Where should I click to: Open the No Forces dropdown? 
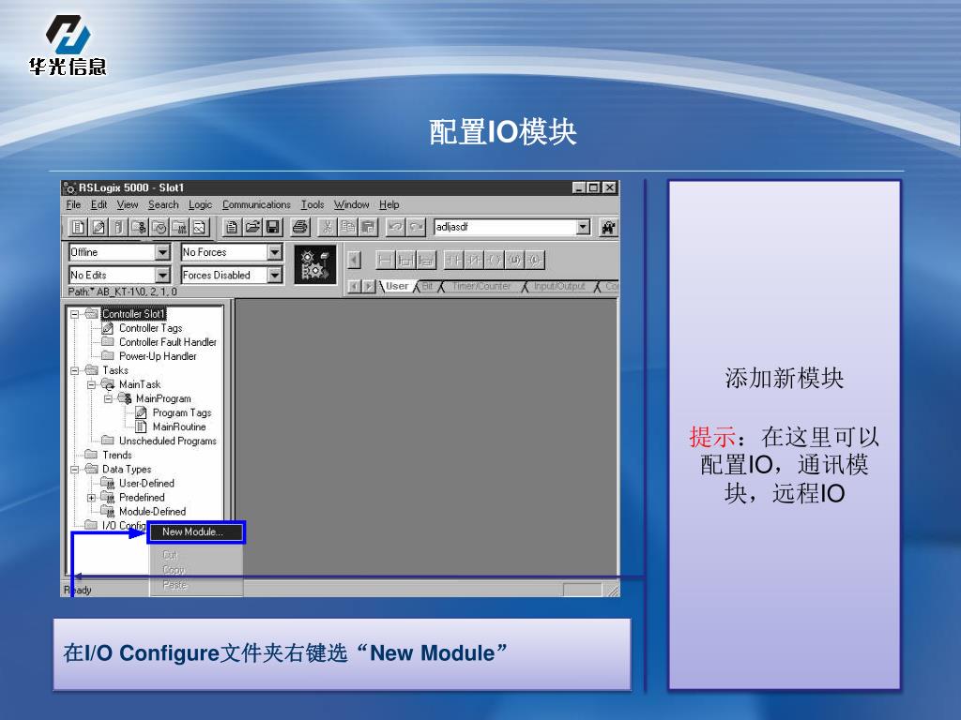(x=275, y=252)
